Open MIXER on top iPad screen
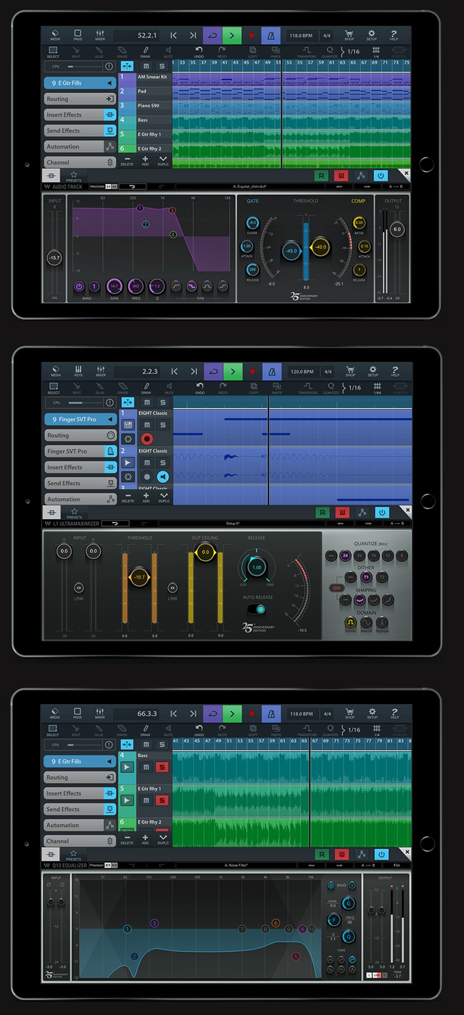The height and width of the screenshot is (1015, 464). [100, 36]
